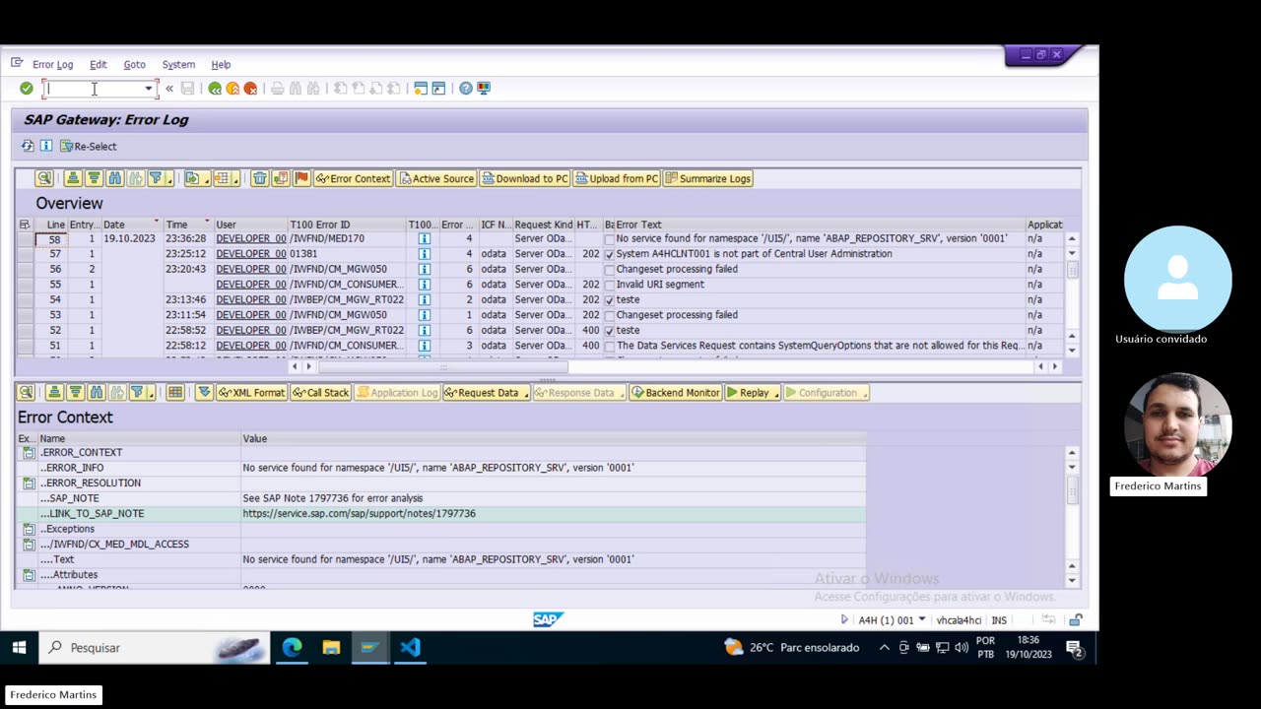1261x709 pixels.
Task: Click the Find binoculars in Error Context toolbar
Action: coord(96,392)
